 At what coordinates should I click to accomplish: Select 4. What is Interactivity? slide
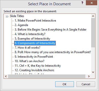click(x=30, y=34)
